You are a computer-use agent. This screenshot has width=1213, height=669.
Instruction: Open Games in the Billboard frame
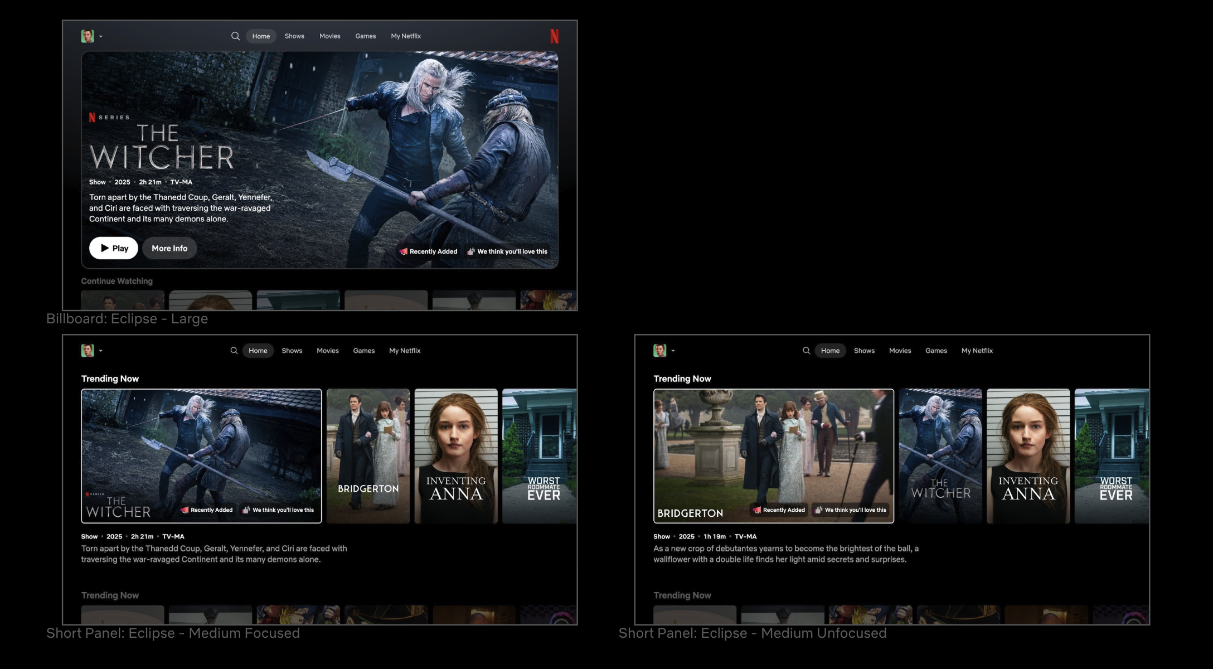coord(366,36)
